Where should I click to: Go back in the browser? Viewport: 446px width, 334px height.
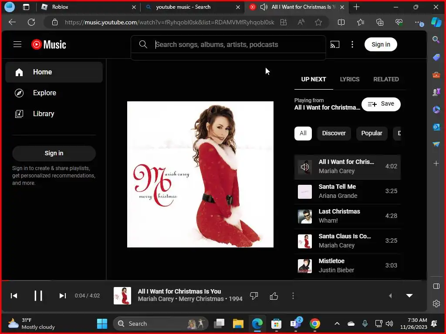(x=12, y=22)
